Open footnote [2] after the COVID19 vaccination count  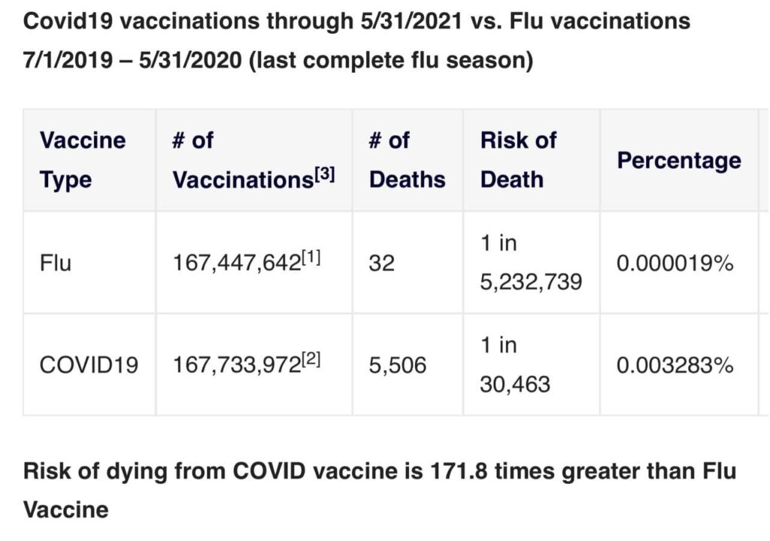pos(310,360)
